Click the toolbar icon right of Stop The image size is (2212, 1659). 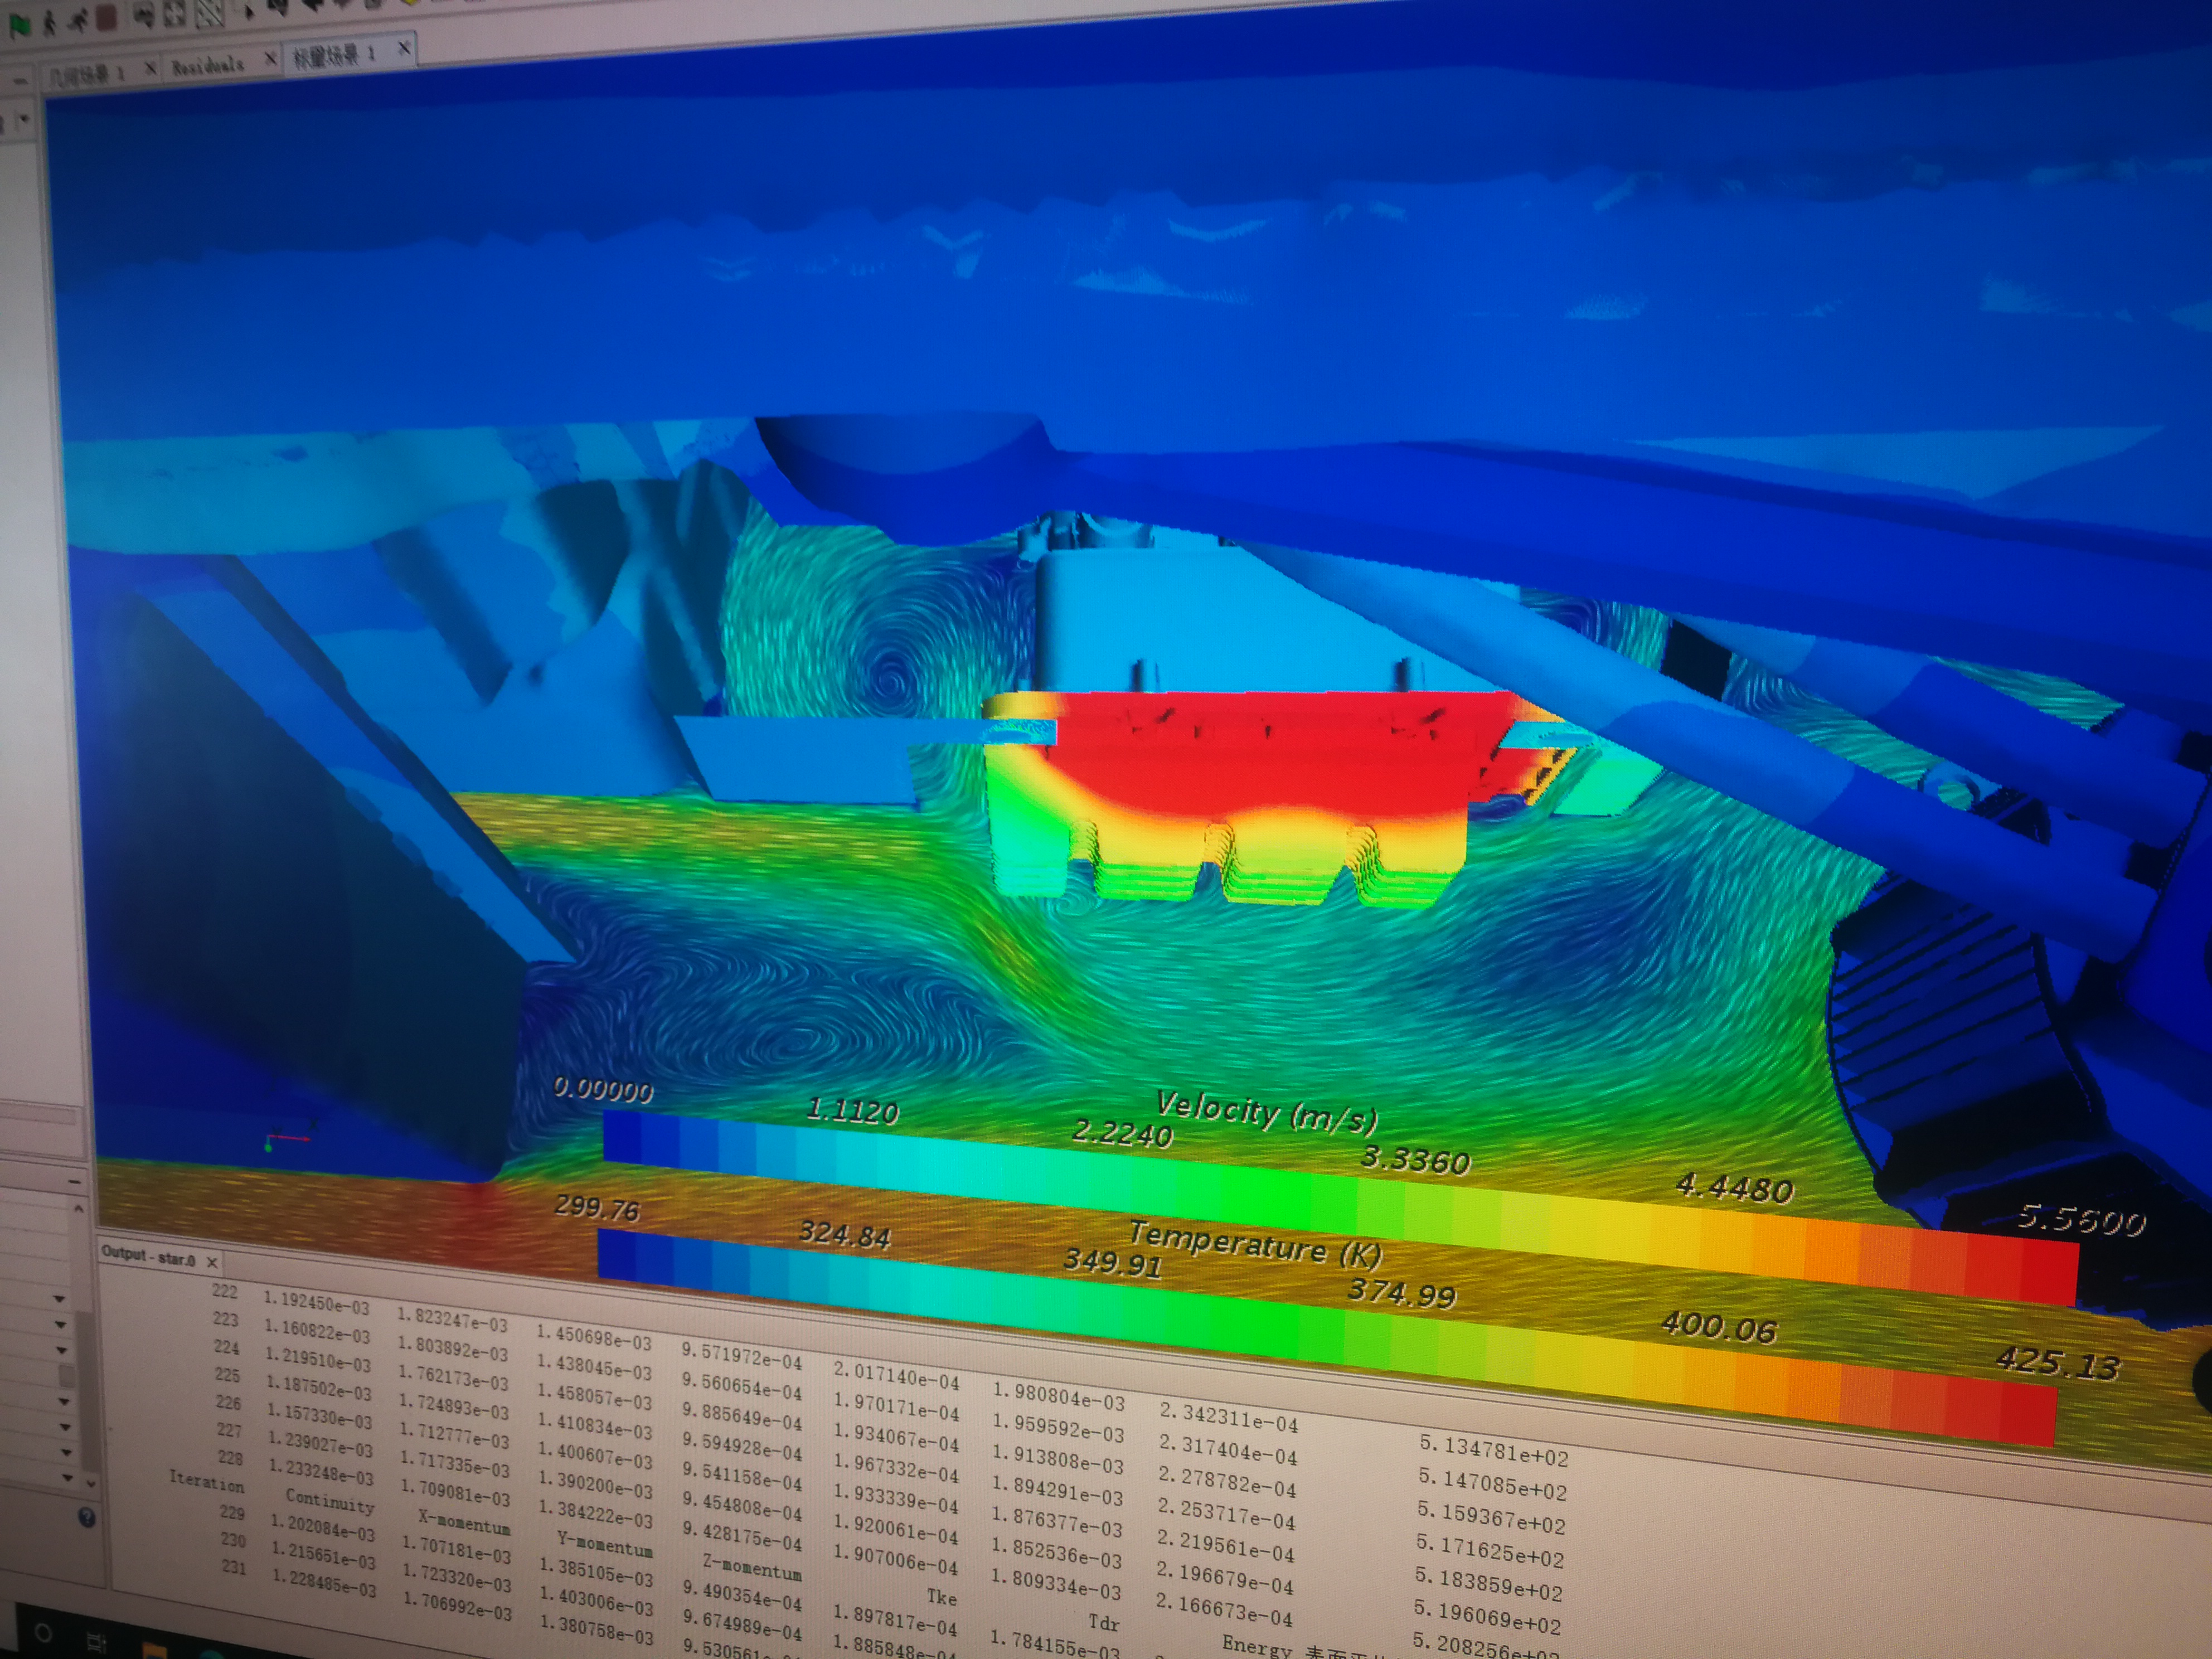pyautogui.click(x=144, y=15)
